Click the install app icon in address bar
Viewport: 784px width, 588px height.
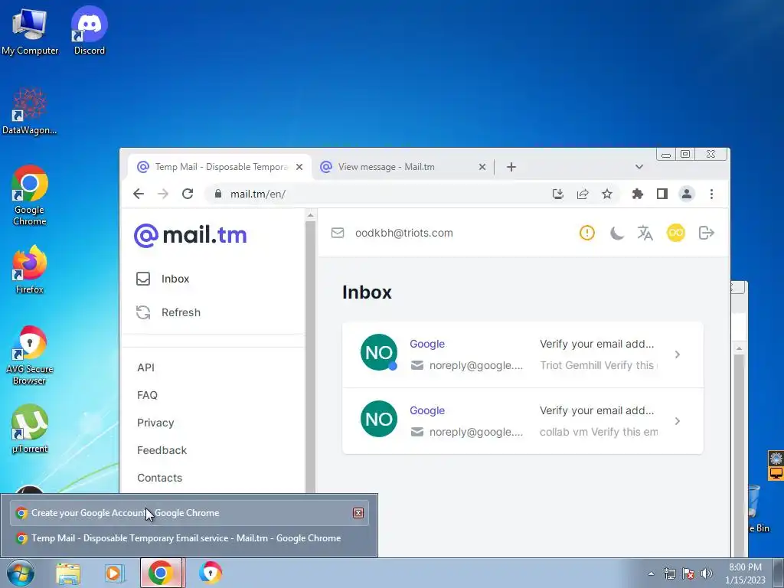pyautogui.click(x=558, y=194)
